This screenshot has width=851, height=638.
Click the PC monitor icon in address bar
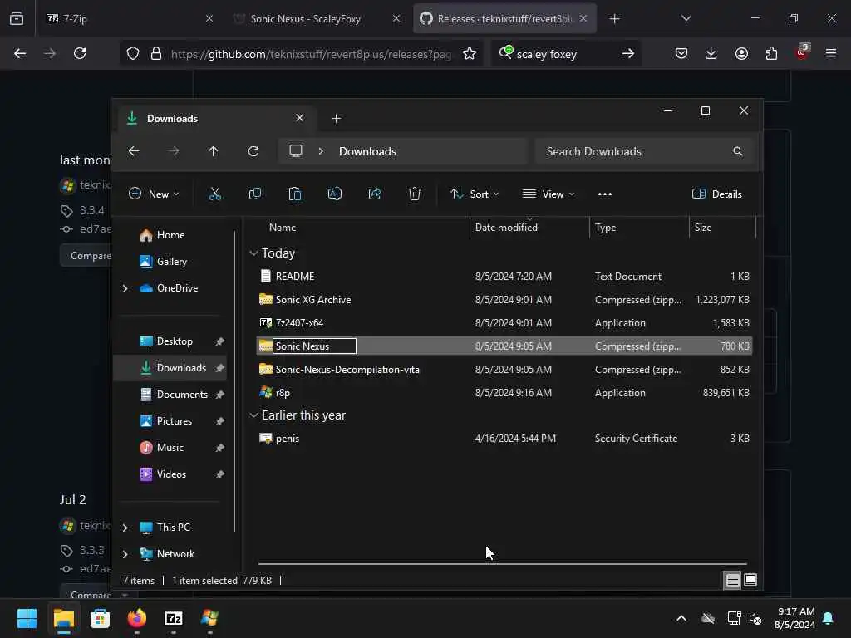click(296, 151)
